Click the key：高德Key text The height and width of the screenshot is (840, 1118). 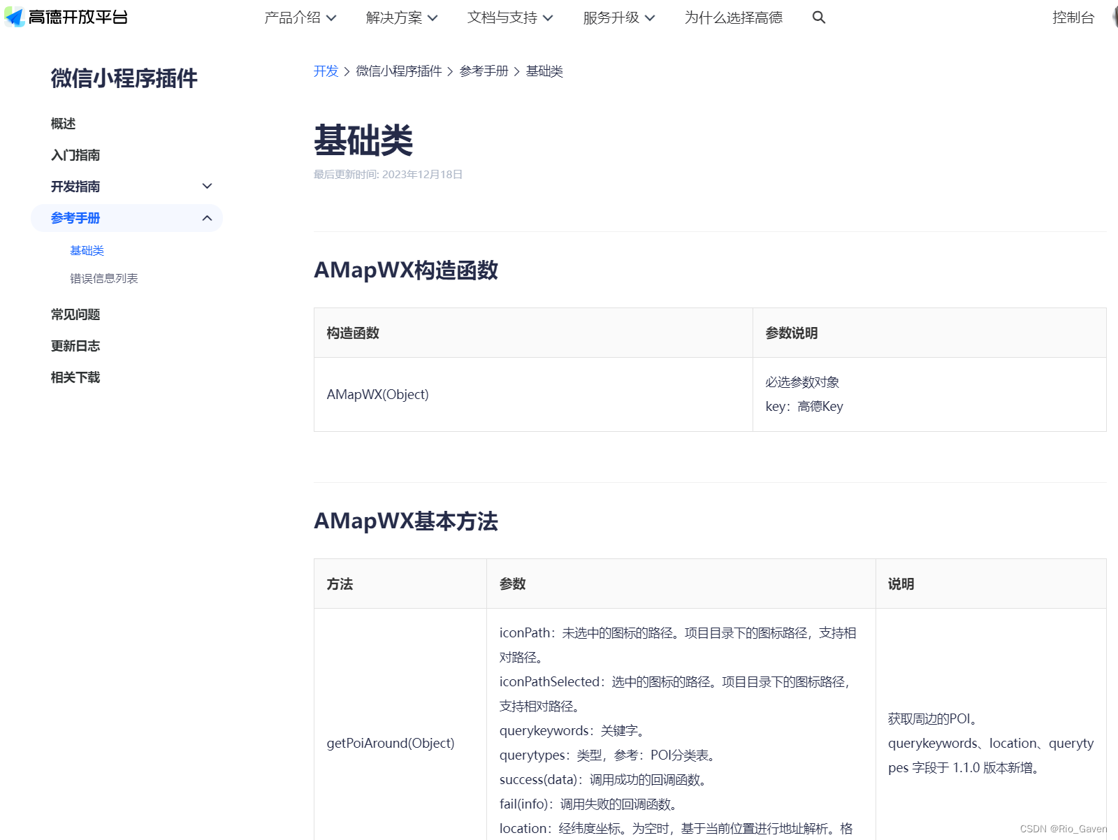click(804, 407)
